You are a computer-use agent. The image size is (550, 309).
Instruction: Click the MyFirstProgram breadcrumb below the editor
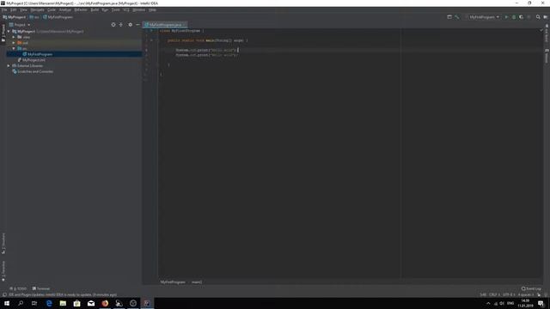pos(173,282)
